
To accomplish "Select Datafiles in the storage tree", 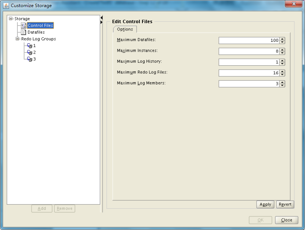I will click(36, 32).
